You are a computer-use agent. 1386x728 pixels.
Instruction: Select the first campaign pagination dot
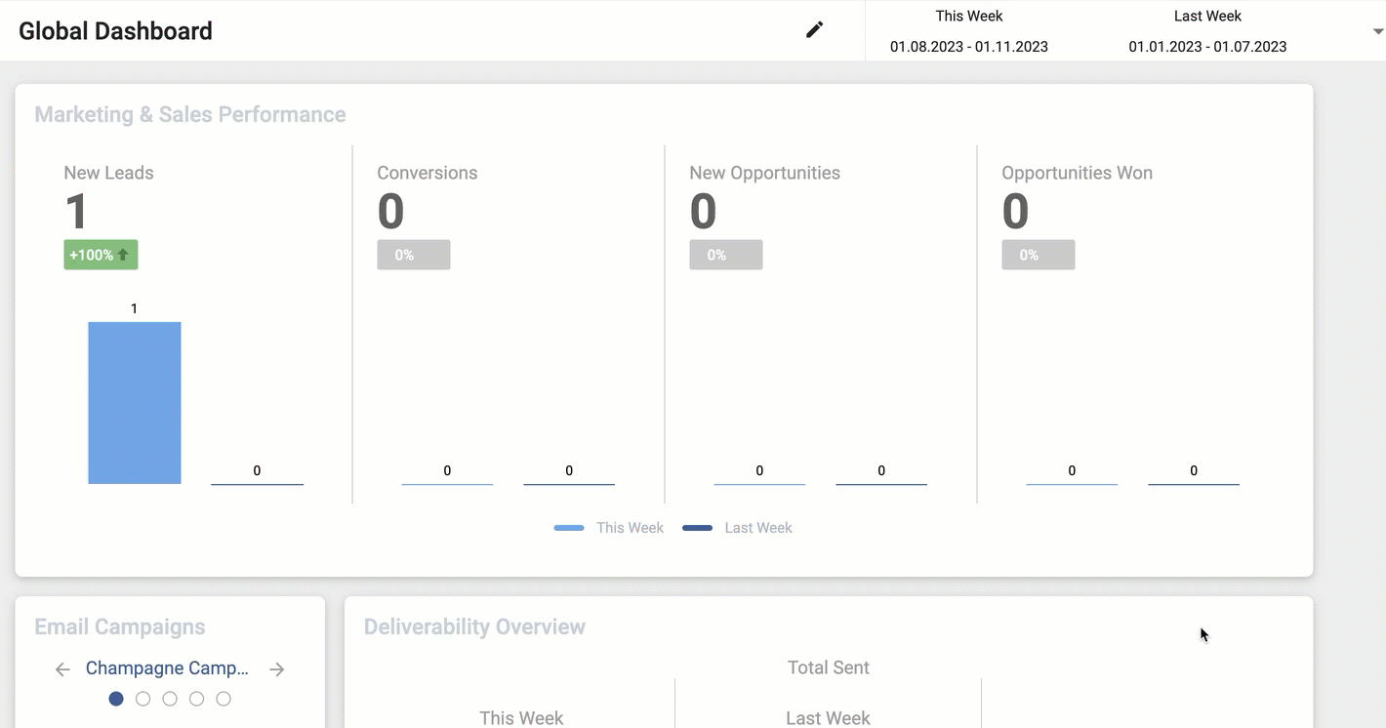click(x=116, y=699)
